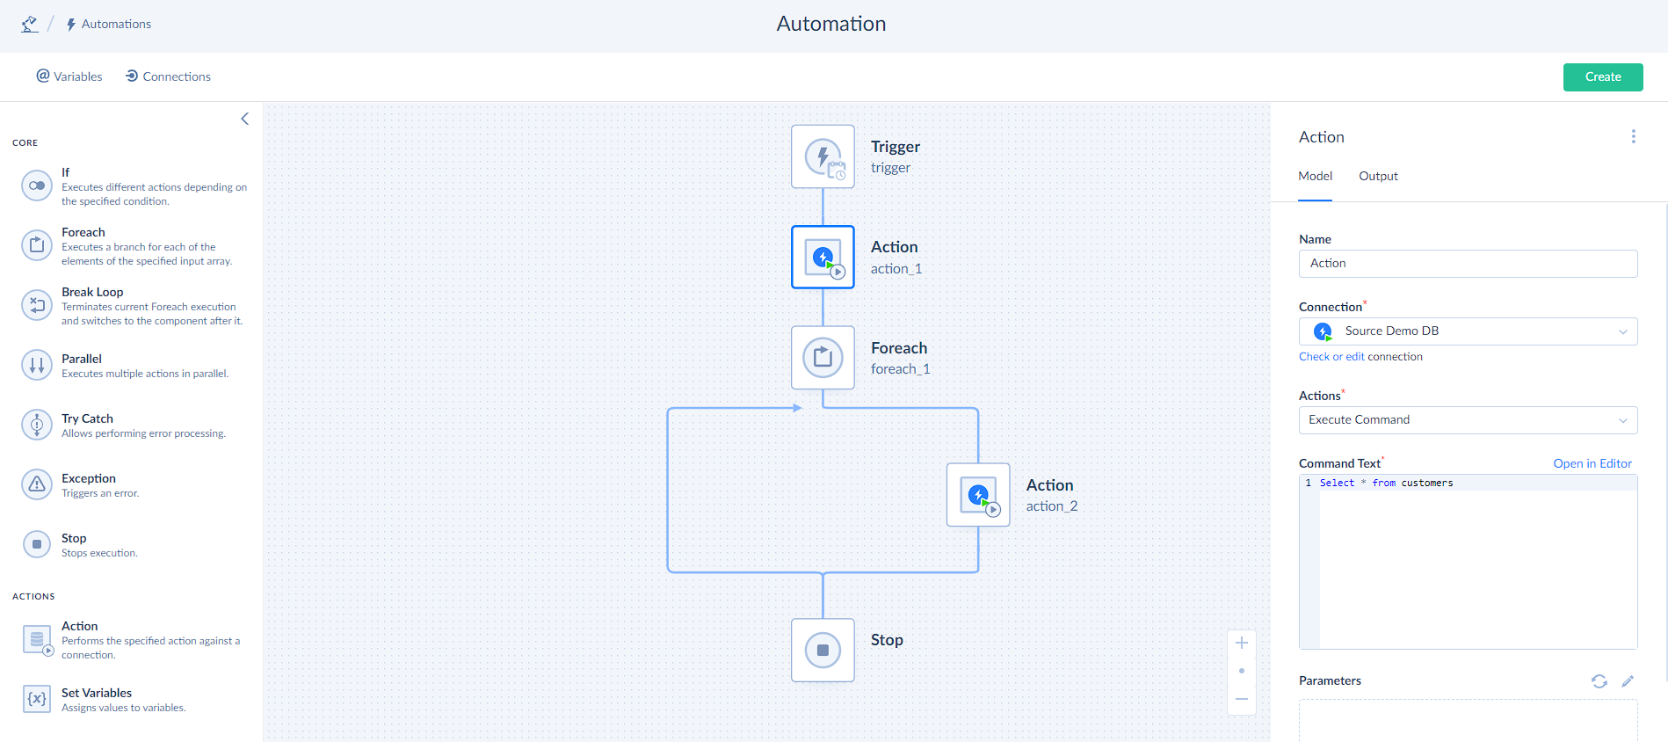Edit Parameters with the pencil icon

tap(1628, 681)
